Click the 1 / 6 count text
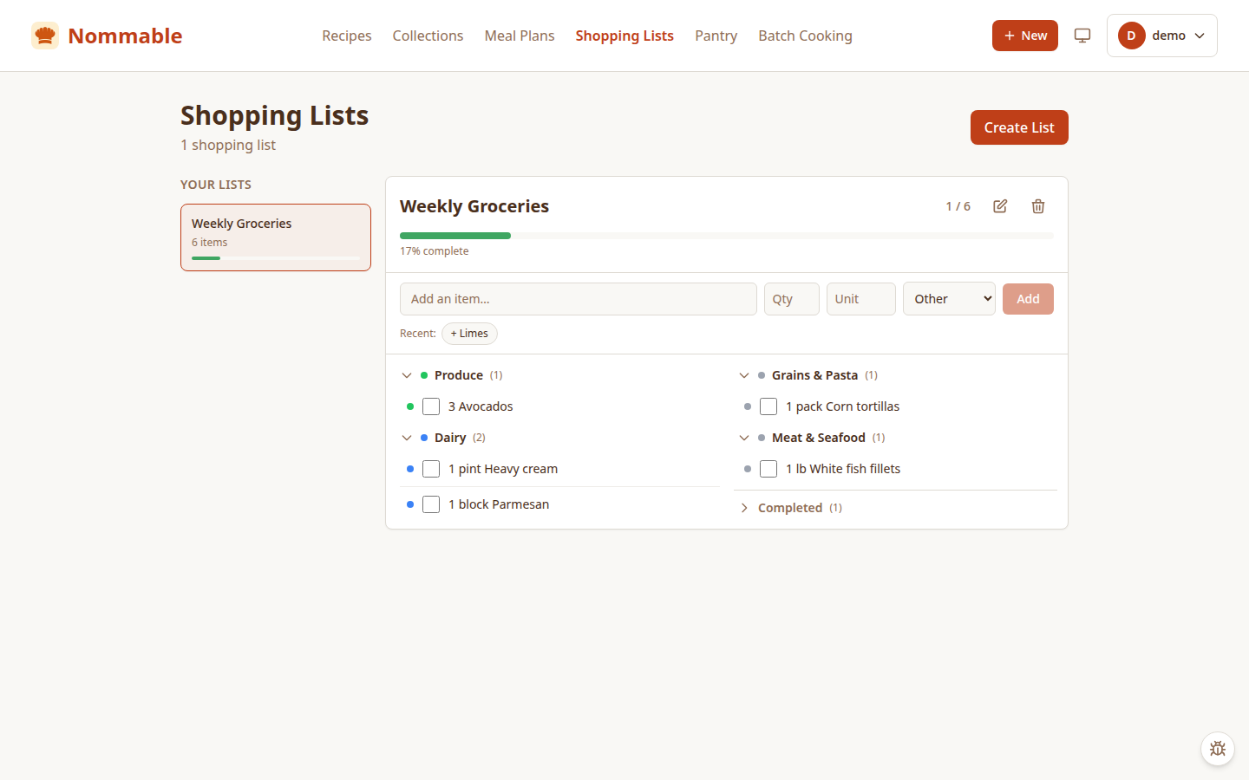This screenshot has width=1249, height=780. point(958,206)
